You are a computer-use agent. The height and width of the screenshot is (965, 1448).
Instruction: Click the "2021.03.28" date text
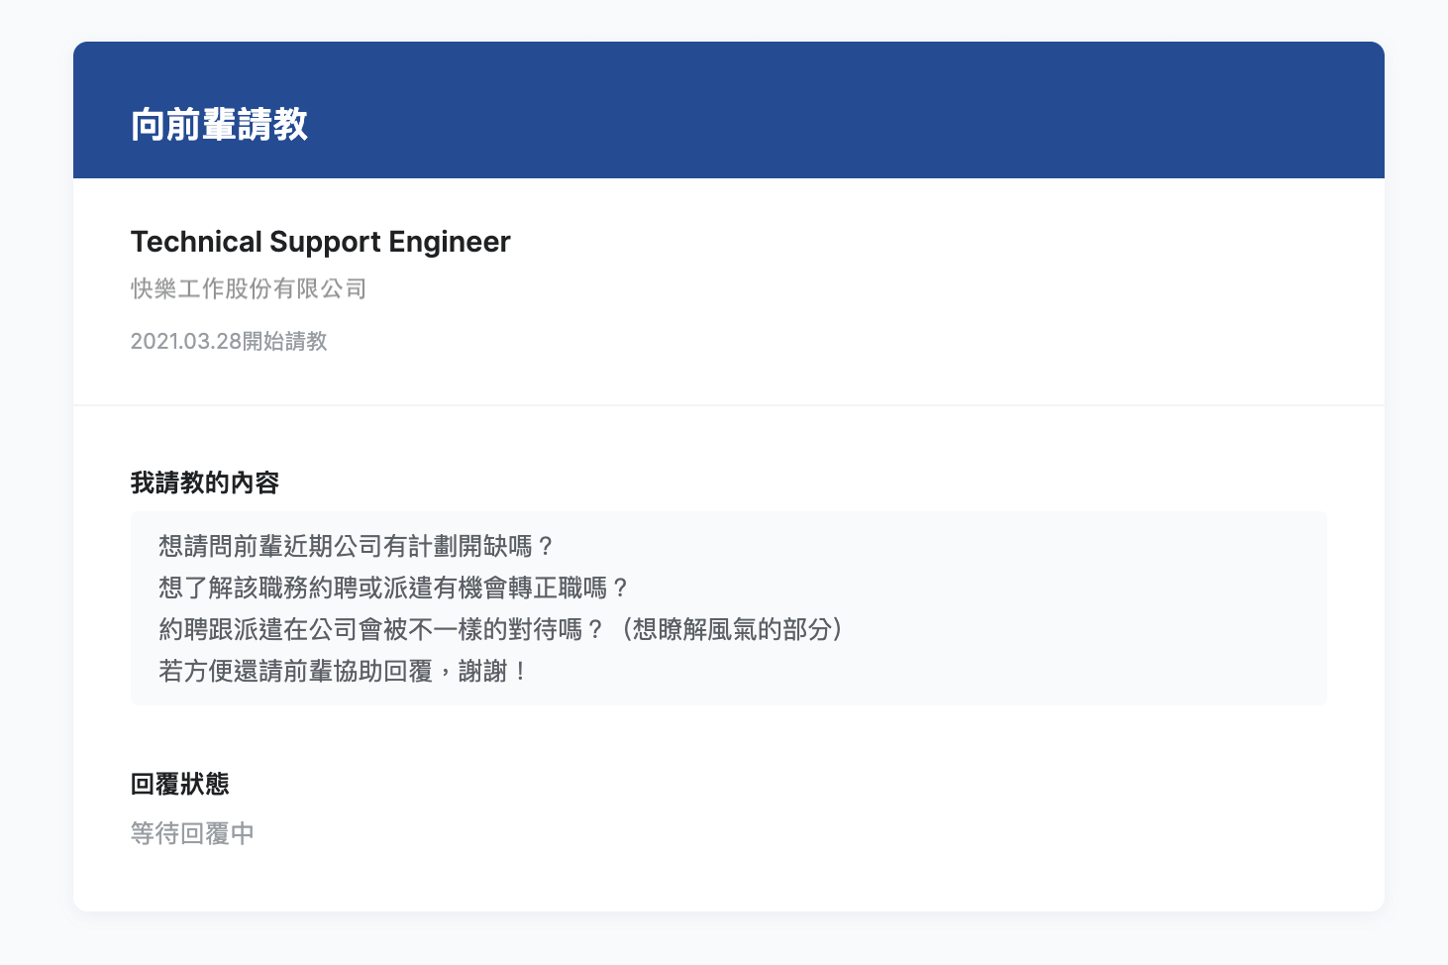coord(186,341)
